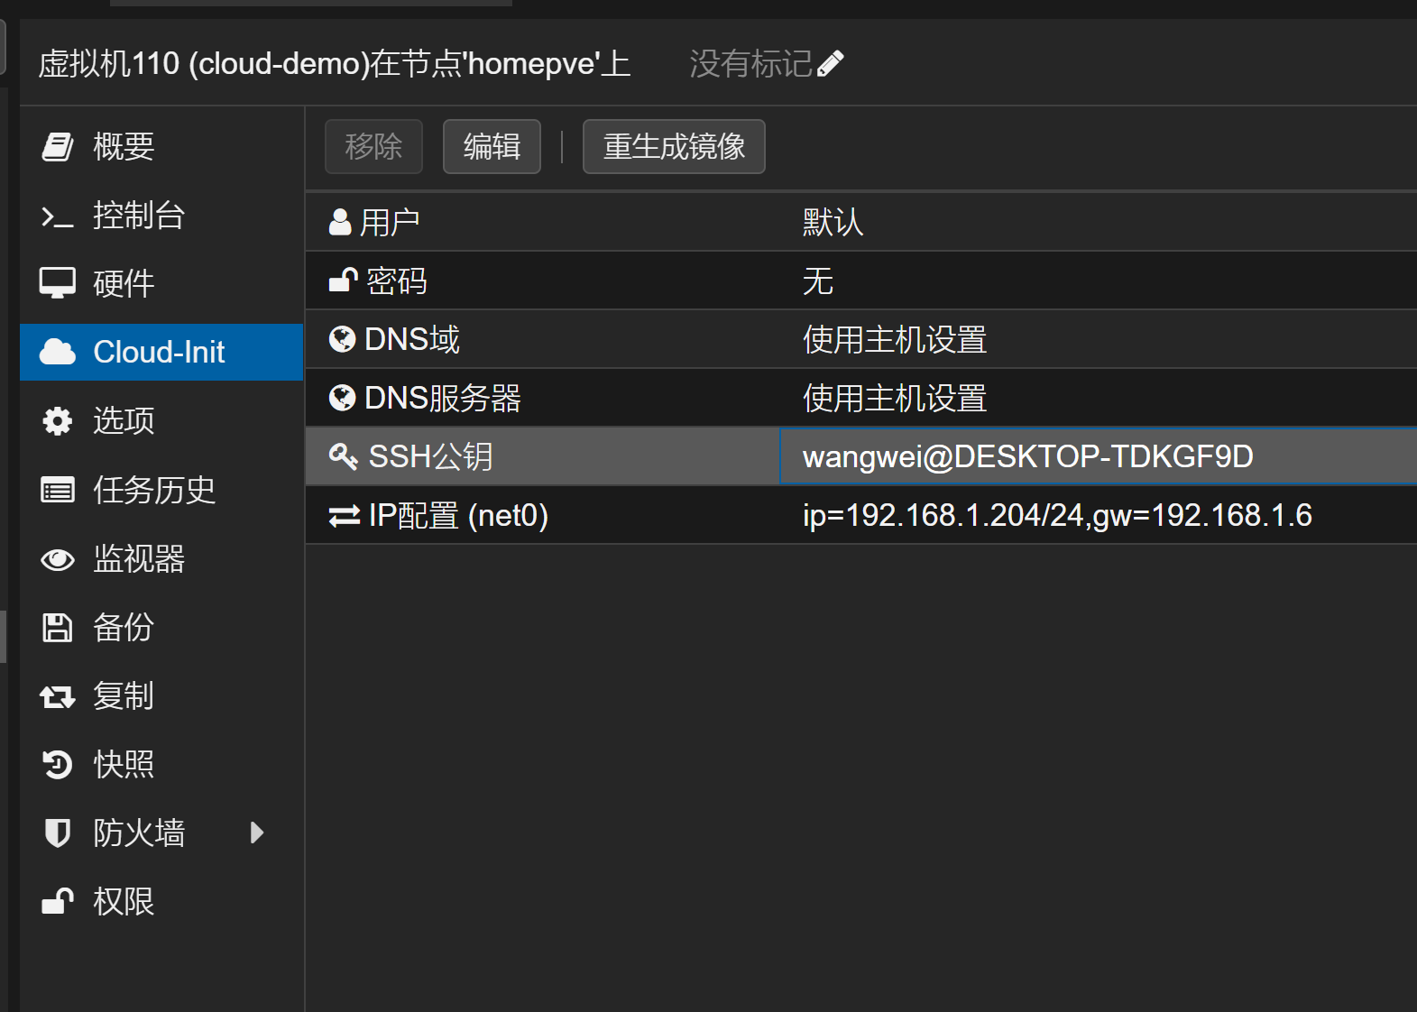The height and width of the screenshot is (1012, 1417).
Task: Go to the 复制 replication section
Action: point(124,696)
